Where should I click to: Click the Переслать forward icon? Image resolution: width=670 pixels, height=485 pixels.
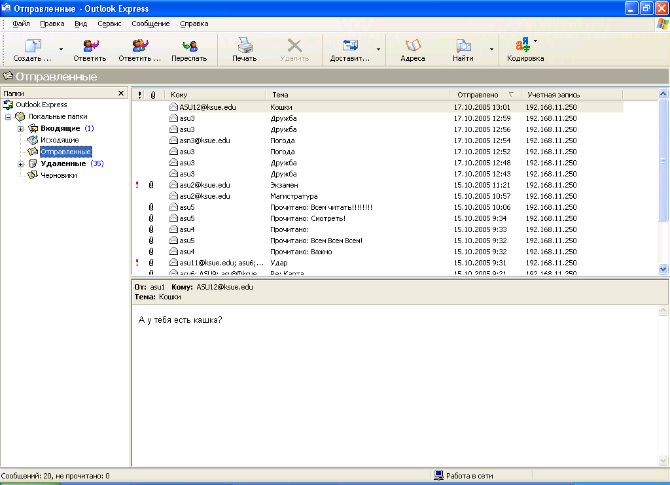(x=190, y=46)
